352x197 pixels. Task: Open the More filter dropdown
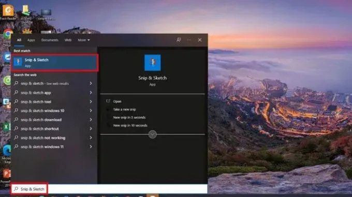[84, 40]
